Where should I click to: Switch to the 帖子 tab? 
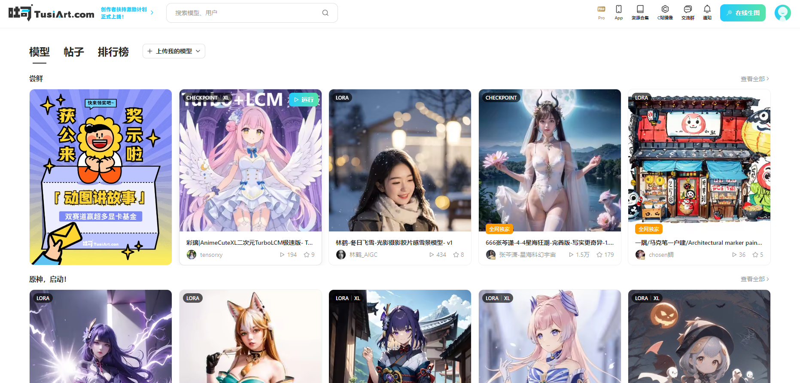(74, 52)
